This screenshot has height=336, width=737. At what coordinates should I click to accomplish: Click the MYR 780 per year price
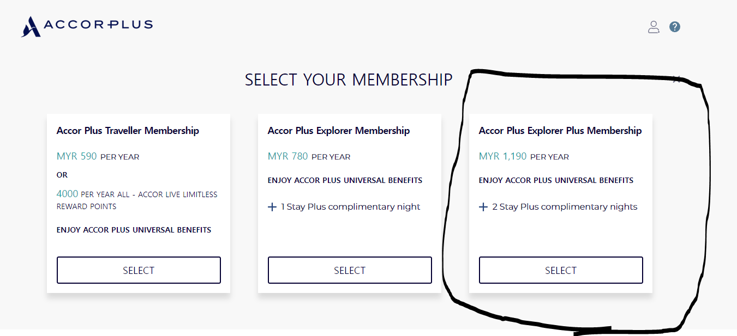[309, 157]
